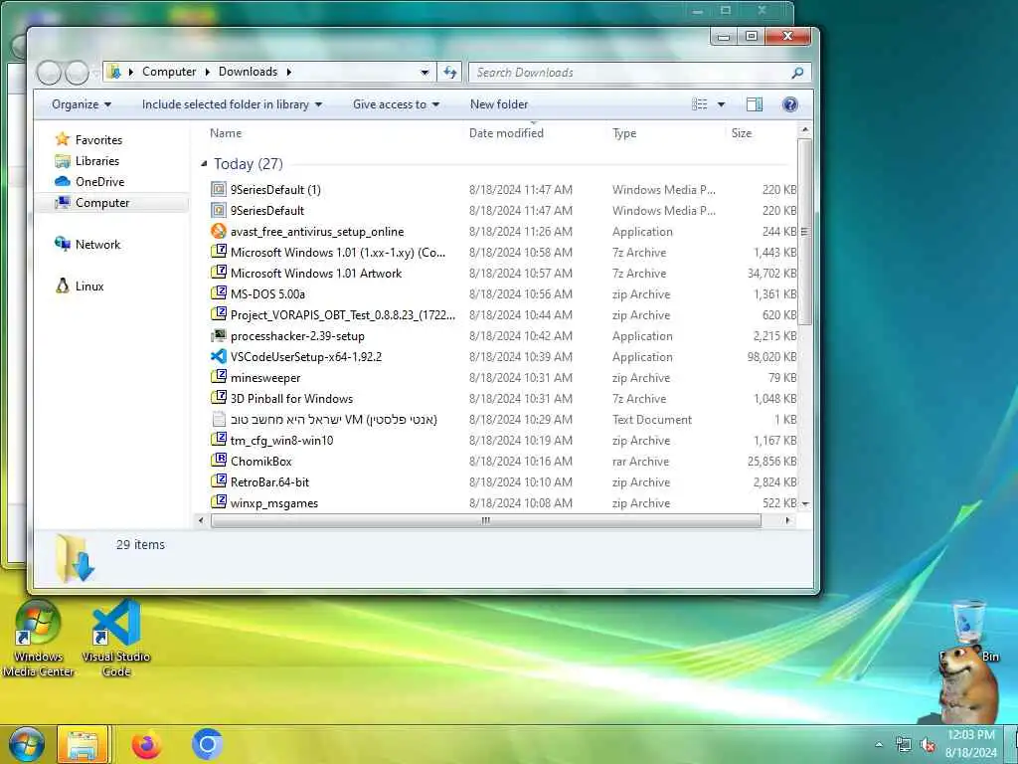This screenshot has height=764, width=1018.
Task: Select the Hebrew-named text document icon
Action: tap(219, 420)
